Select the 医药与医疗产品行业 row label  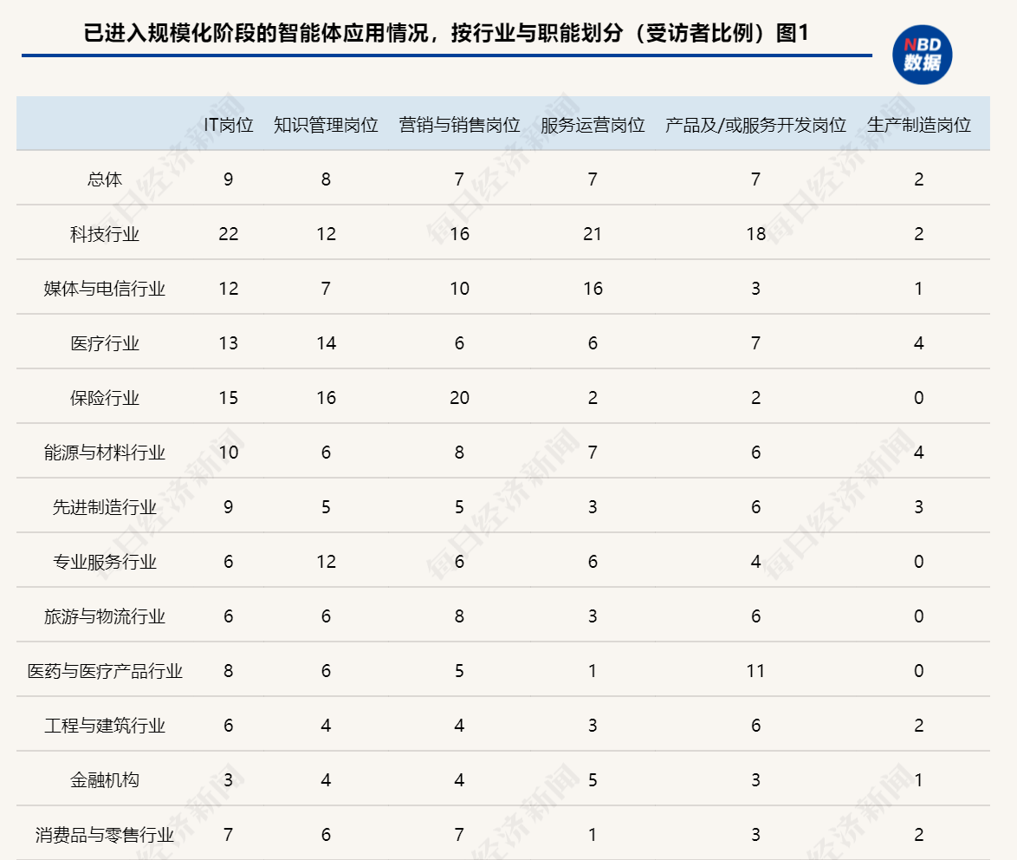point(105,671)
